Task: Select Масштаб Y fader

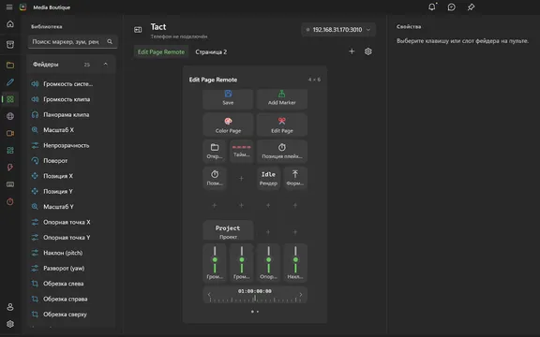Action: (70, 207)
